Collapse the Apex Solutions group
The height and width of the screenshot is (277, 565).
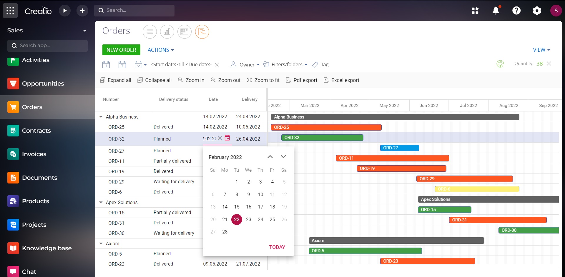click(101, 202)
